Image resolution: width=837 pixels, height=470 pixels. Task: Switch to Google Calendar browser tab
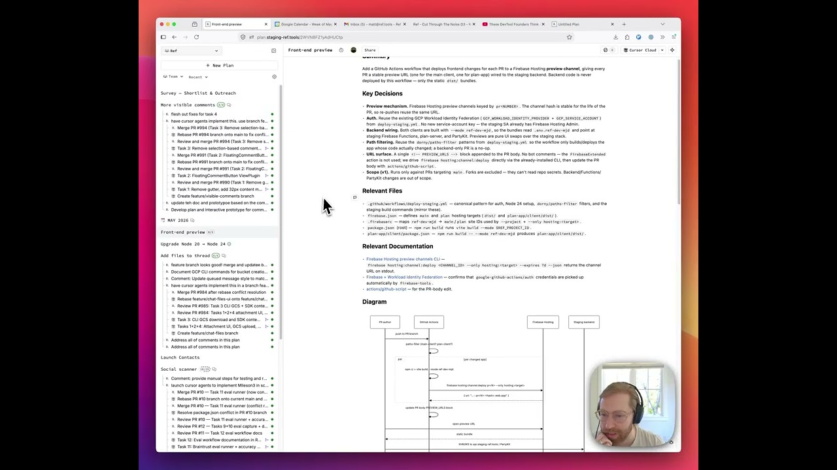(305, 24)
